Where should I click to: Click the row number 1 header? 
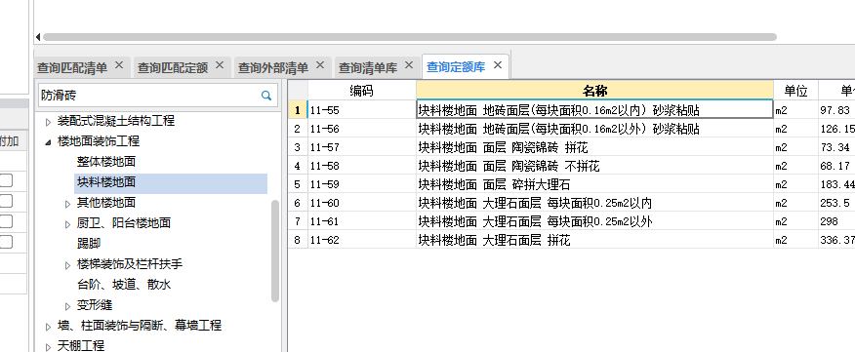[298, 110]
